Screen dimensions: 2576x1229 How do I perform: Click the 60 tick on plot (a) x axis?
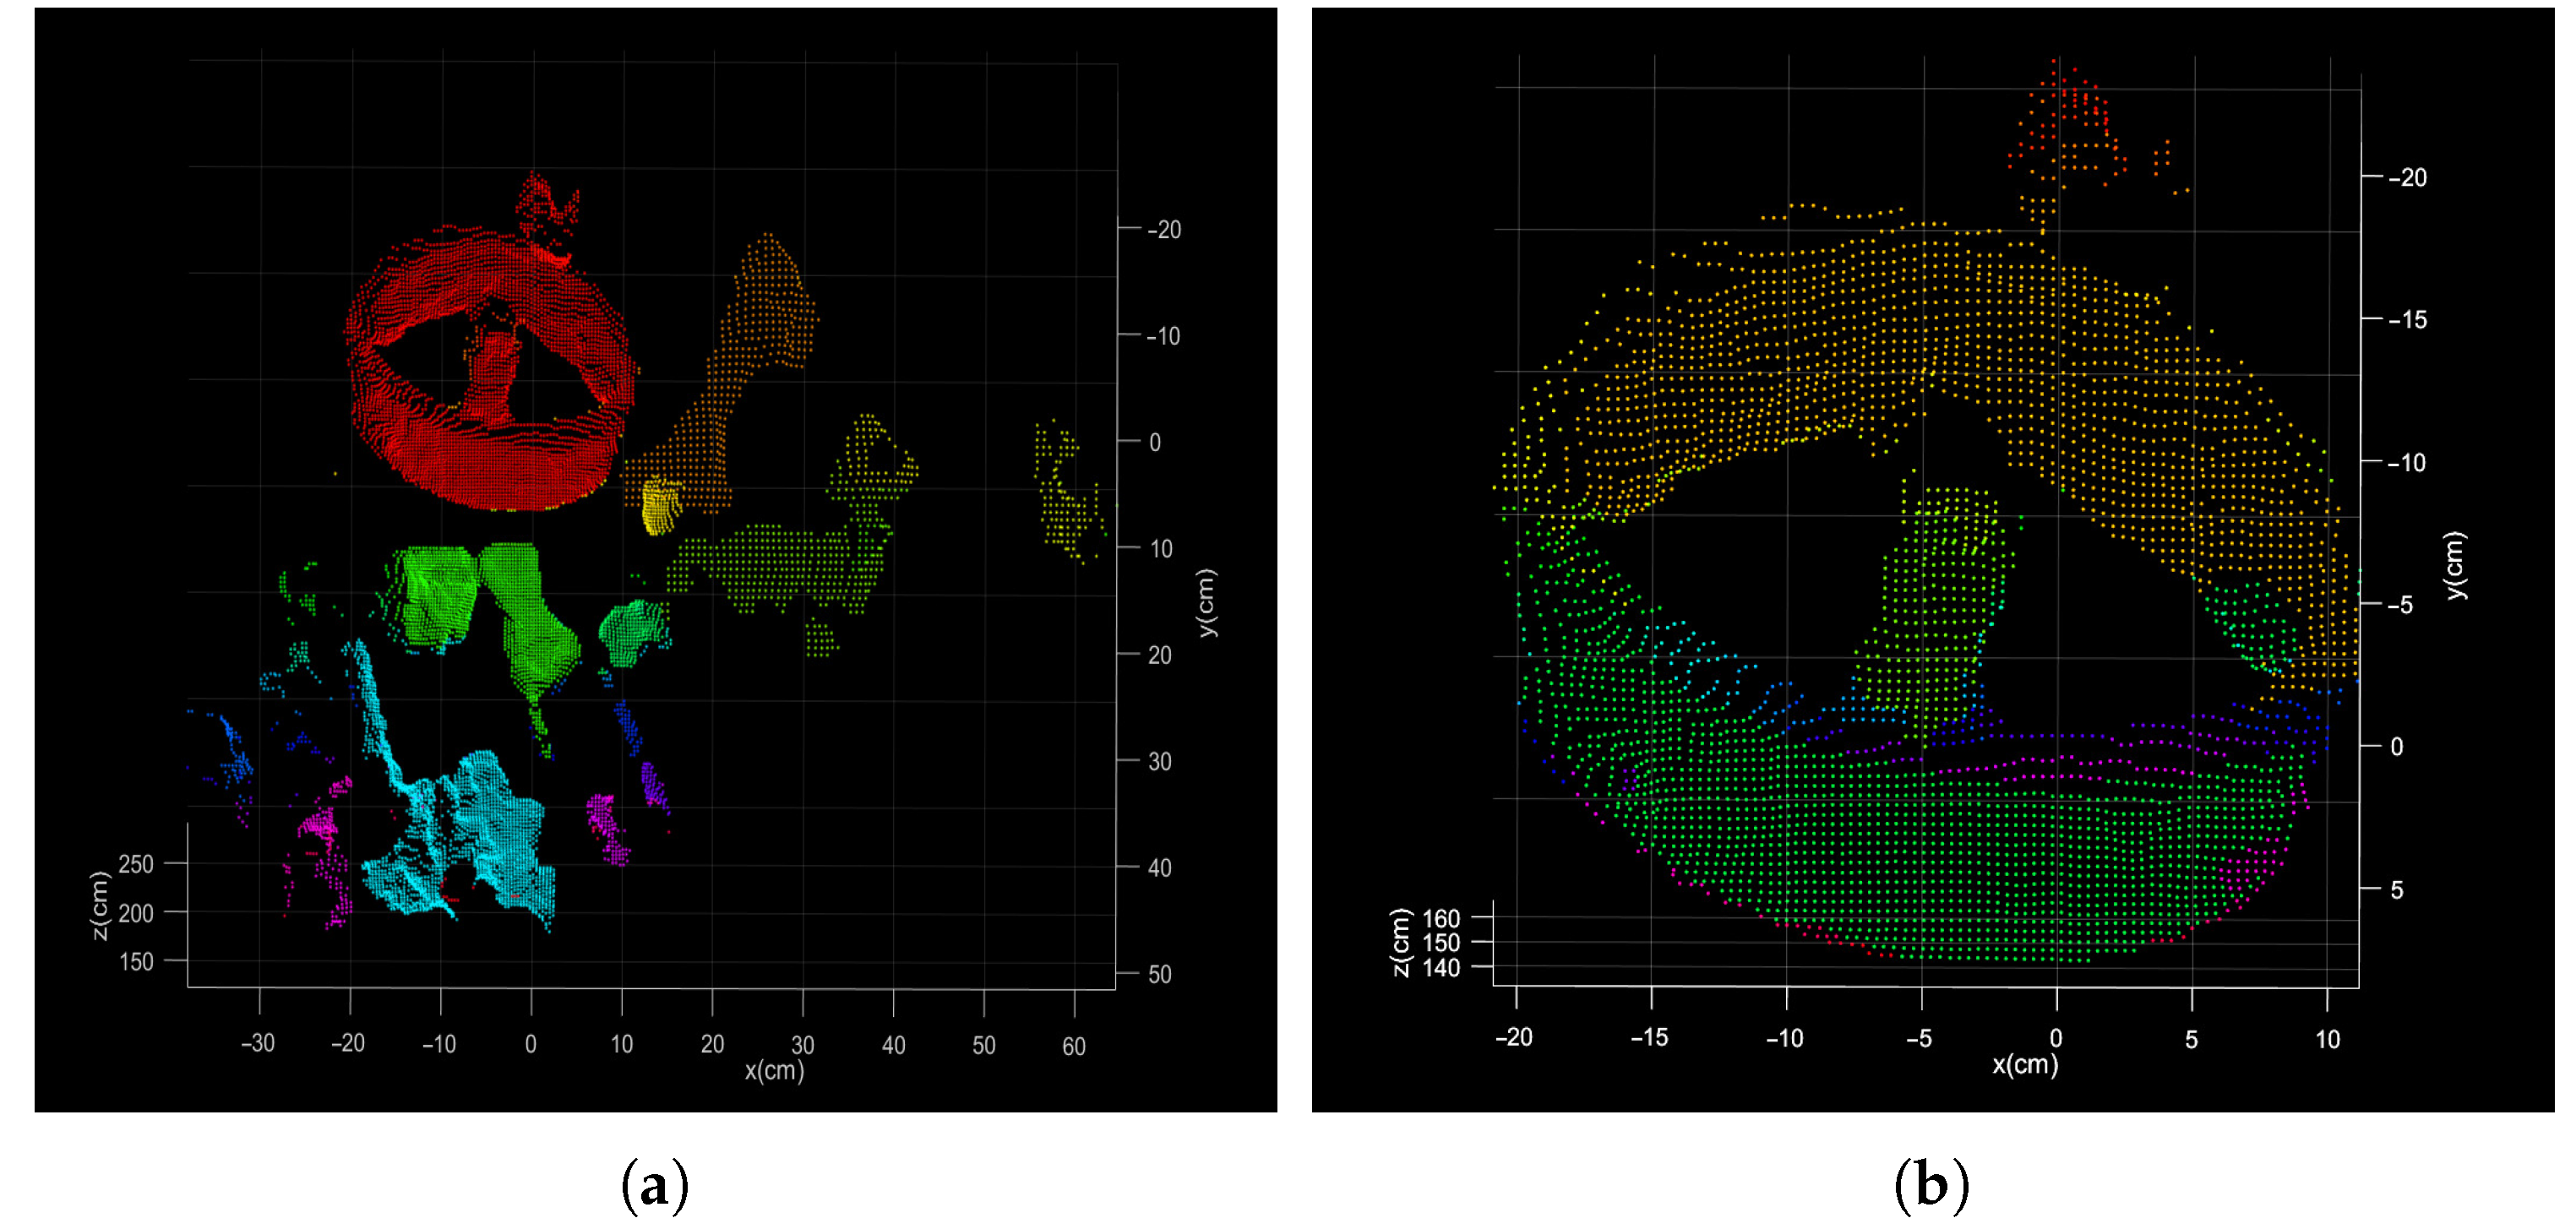[1073, 1046]
